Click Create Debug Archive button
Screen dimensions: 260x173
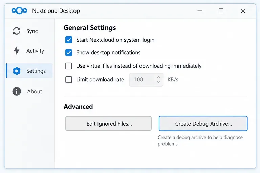point(203,124)
